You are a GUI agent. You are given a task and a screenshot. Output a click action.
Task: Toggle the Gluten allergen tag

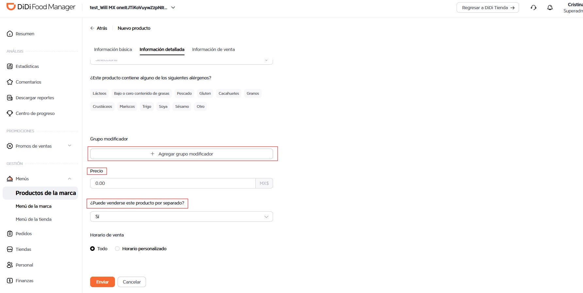(205, 93)
